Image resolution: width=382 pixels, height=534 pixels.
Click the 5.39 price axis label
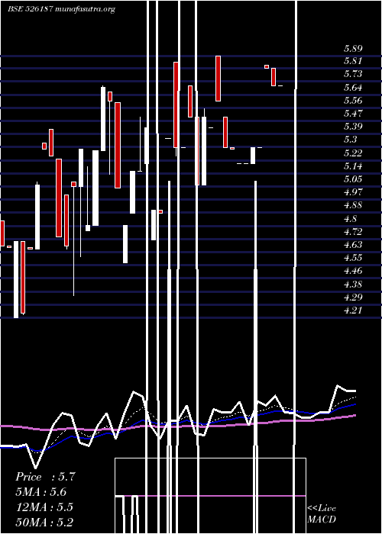[353, 127]
